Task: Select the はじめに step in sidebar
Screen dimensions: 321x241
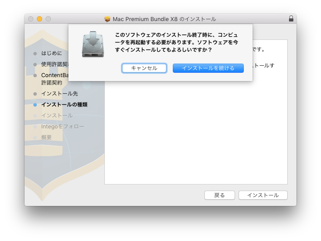Action: [51, 53]
